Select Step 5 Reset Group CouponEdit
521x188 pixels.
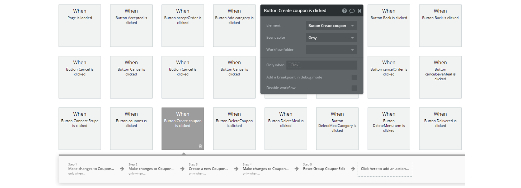coord(324,169)
